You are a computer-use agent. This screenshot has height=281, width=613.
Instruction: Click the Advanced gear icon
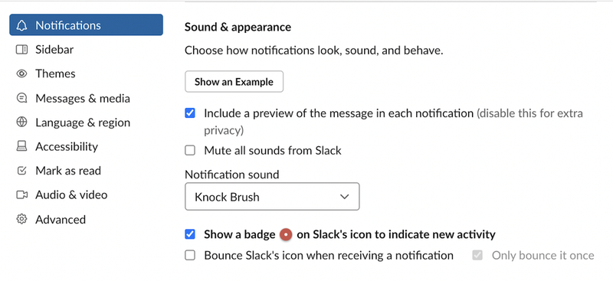point(22,219)
